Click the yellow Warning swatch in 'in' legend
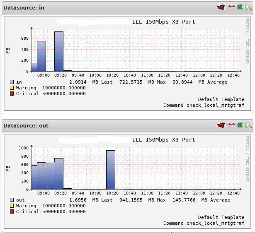The width and height of the screenshot is (255, 233). (x=12, y=88)
